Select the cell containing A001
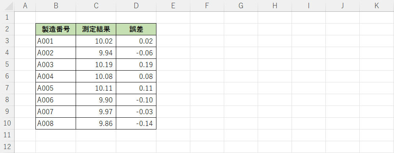The height and width of the screenshot is (153, 394). point(56,41)
